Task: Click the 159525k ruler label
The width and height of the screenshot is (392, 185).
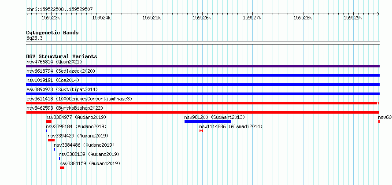Action: pyautogui.click(x=152, y=18)
